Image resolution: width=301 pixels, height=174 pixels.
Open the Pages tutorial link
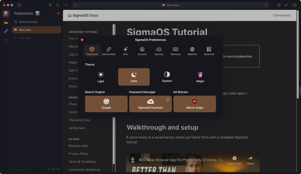(x=73, y=63)
